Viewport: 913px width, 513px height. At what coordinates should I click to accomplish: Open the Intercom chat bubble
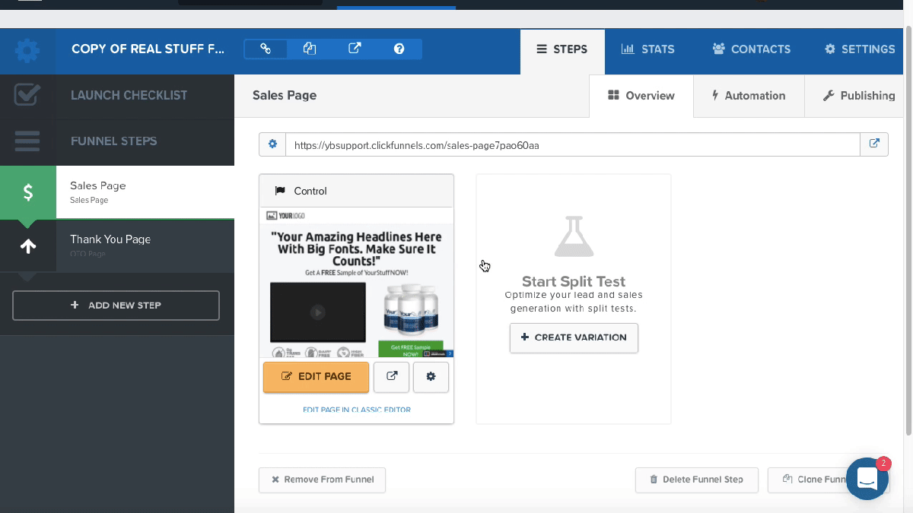[867, 478]
